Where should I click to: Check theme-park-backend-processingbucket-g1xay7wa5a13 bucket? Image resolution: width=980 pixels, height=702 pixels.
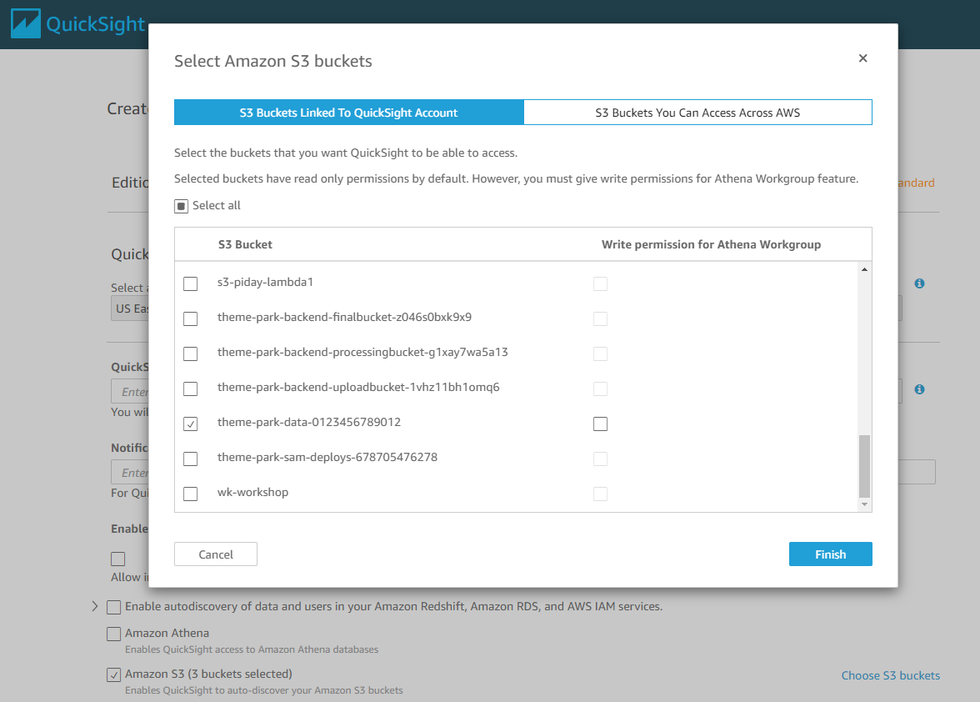click(x=191, y=354)
